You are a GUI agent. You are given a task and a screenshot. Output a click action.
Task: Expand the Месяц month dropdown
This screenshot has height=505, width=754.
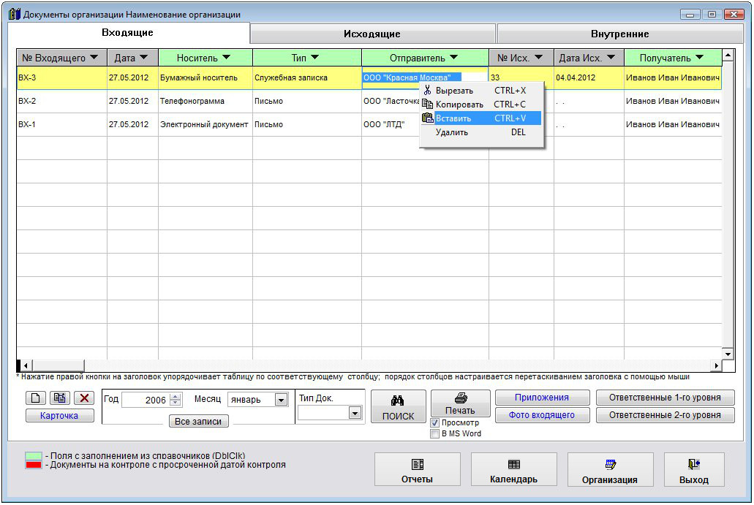(281, 400)
